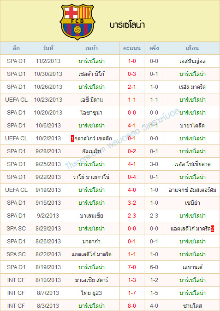The height and width of the screenshot is (311, 220).
Task: Select the date 9/28/2013
Action: (x=48, y=151)
